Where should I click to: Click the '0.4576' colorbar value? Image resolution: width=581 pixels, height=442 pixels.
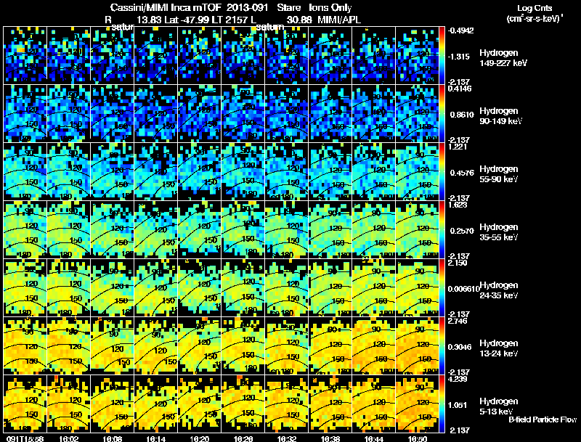462,173
